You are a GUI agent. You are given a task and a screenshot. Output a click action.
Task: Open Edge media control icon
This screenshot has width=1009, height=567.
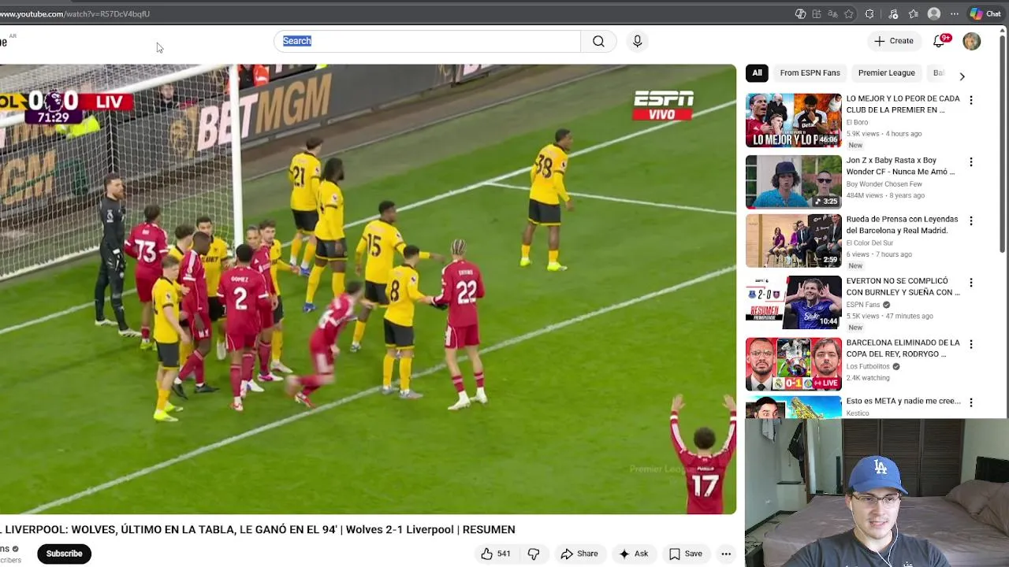[x=893, y=13]
